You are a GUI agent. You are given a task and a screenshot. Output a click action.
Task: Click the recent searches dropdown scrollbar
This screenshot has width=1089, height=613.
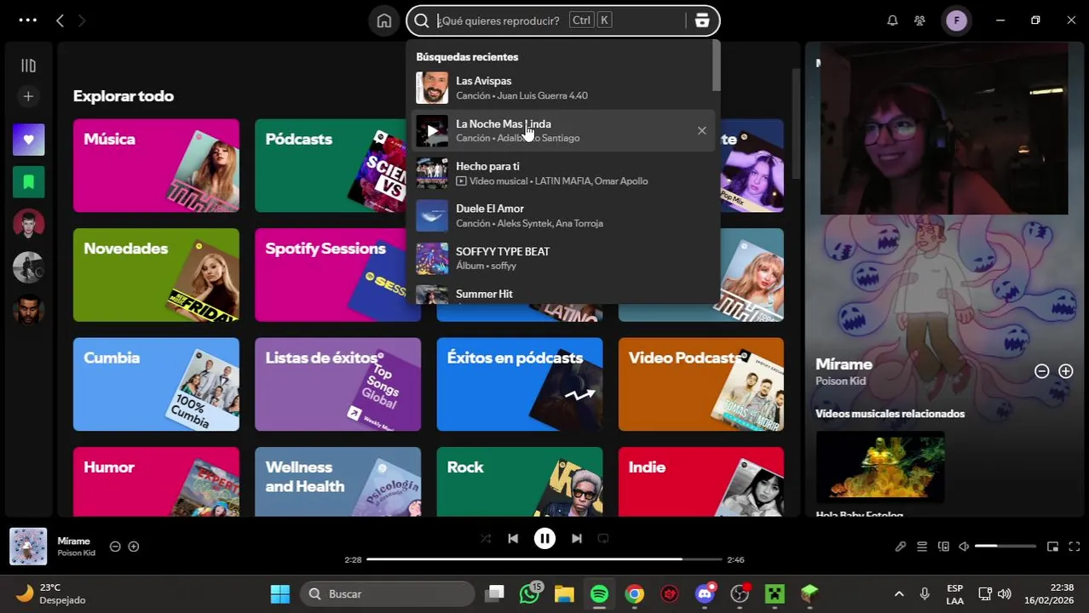717,66
